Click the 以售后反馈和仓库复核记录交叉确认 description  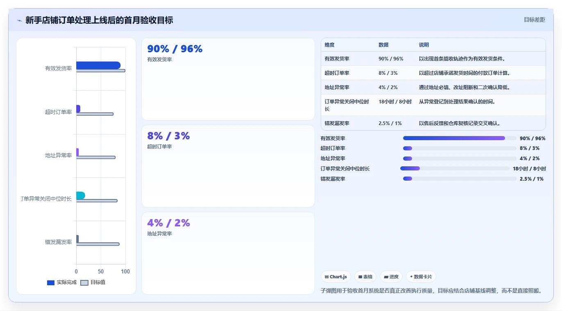460,123
